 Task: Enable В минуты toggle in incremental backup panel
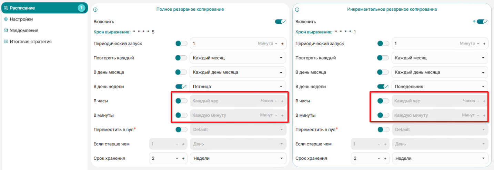click(383, 115)
